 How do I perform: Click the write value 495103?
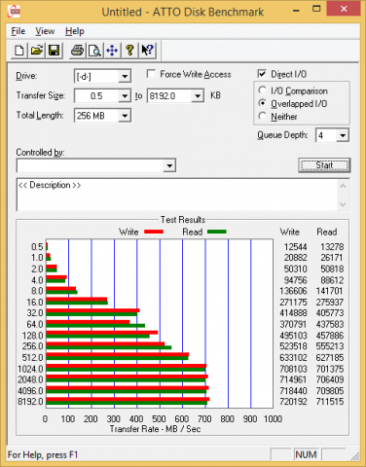point(293,336)
